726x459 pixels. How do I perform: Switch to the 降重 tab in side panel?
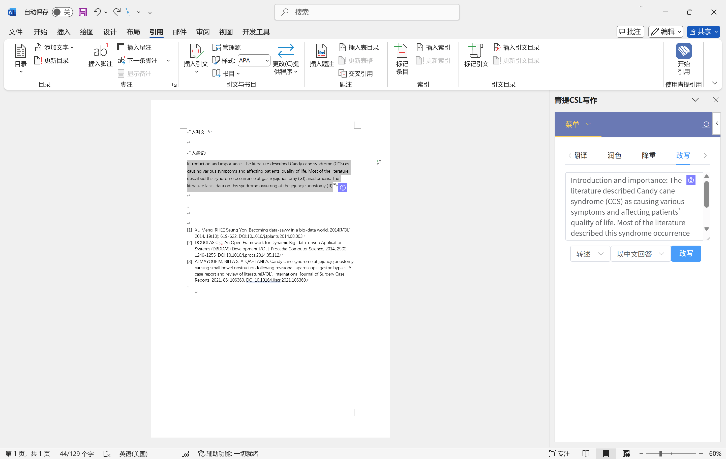[x=649, y=155]
